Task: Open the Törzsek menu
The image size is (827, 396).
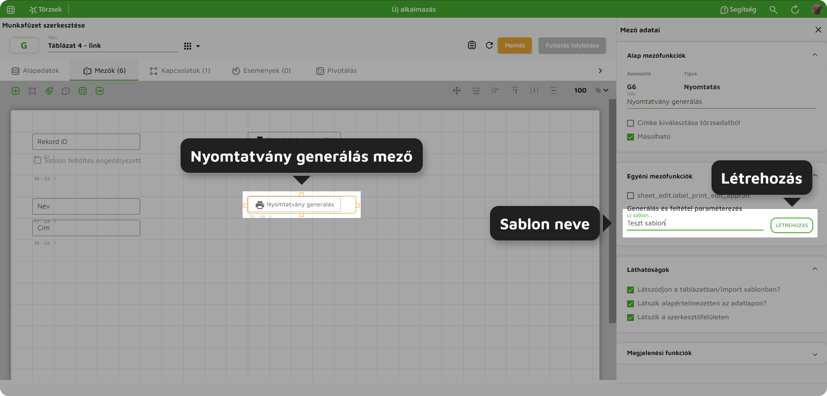Action: point(46,9)
